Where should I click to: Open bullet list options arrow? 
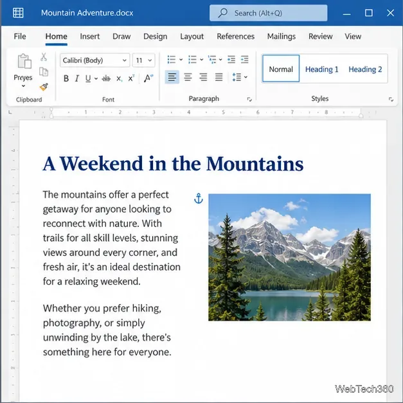click(x=181, y=60)
